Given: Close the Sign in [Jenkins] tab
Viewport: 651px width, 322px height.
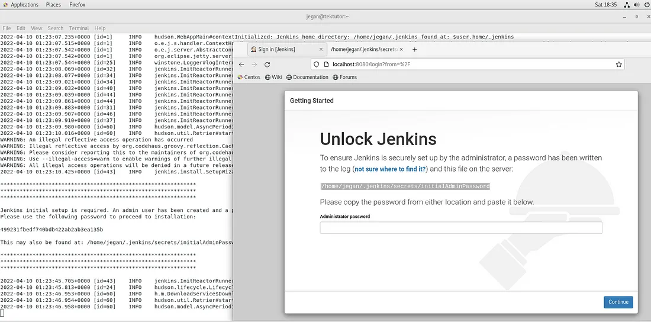Looking at the screenshot, I should click(x=321, y=50).
